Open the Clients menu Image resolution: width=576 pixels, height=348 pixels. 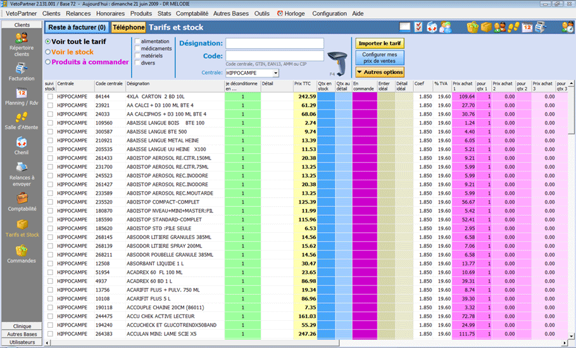click(x=51, y=13)
